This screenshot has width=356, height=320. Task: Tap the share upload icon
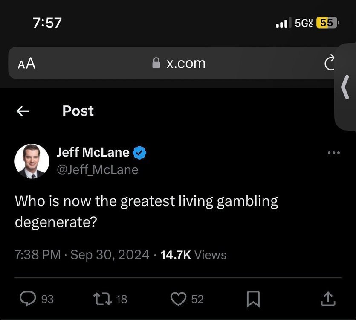327,299
